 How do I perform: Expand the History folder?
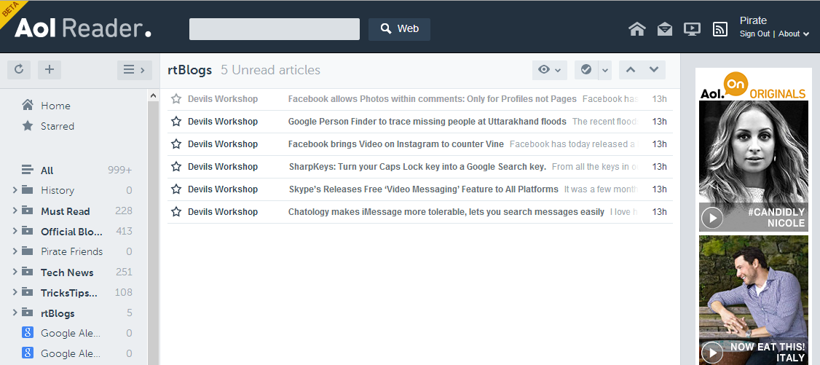(15, 190)
